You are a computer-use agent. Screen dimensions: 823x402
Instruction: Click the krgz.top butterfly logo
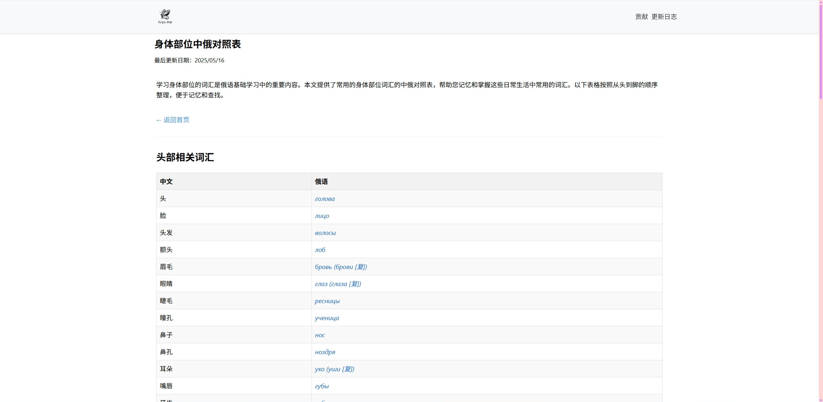point(165,16)
